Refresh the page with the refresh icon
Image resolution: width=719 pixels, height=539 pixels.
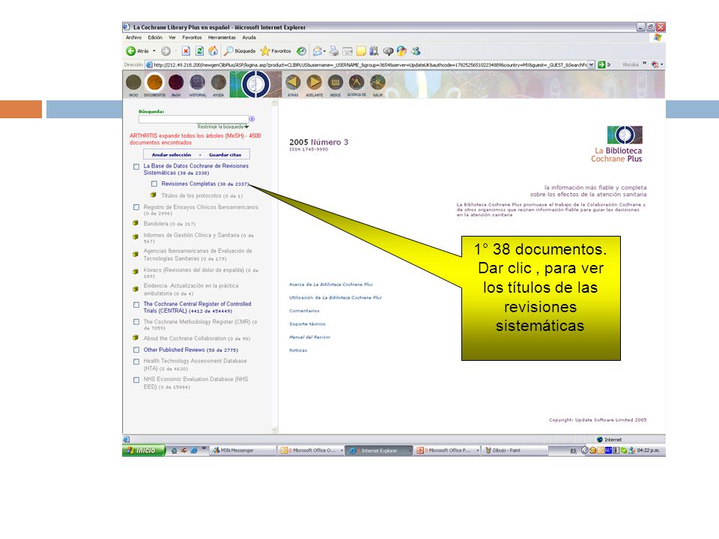pos(199,51)
